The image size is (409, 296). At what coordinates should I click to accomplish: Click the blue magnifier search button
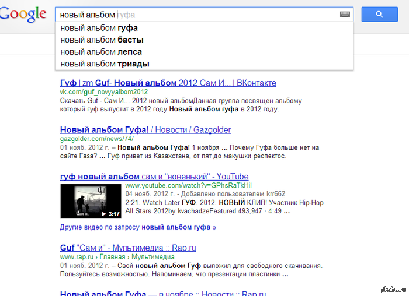pyautogui.click(x=380, y=15)
